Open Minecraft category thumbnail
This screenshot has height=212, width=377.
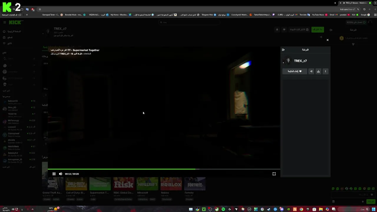(147, 184)
